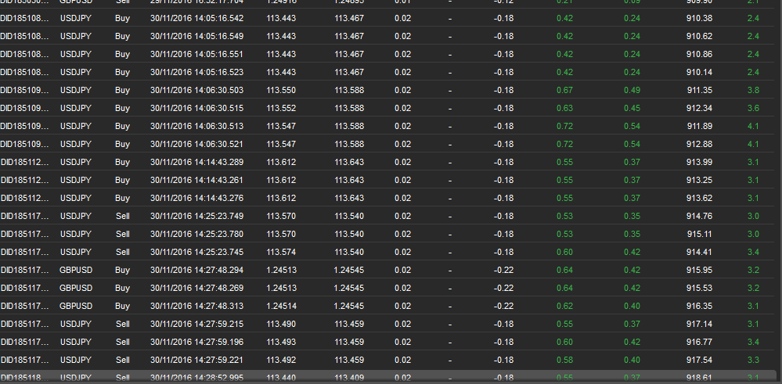The height and width of the screenshot is (384, 782).
Task: Click the row timestamped 14:05:16.549
Action: click(387, 36)
